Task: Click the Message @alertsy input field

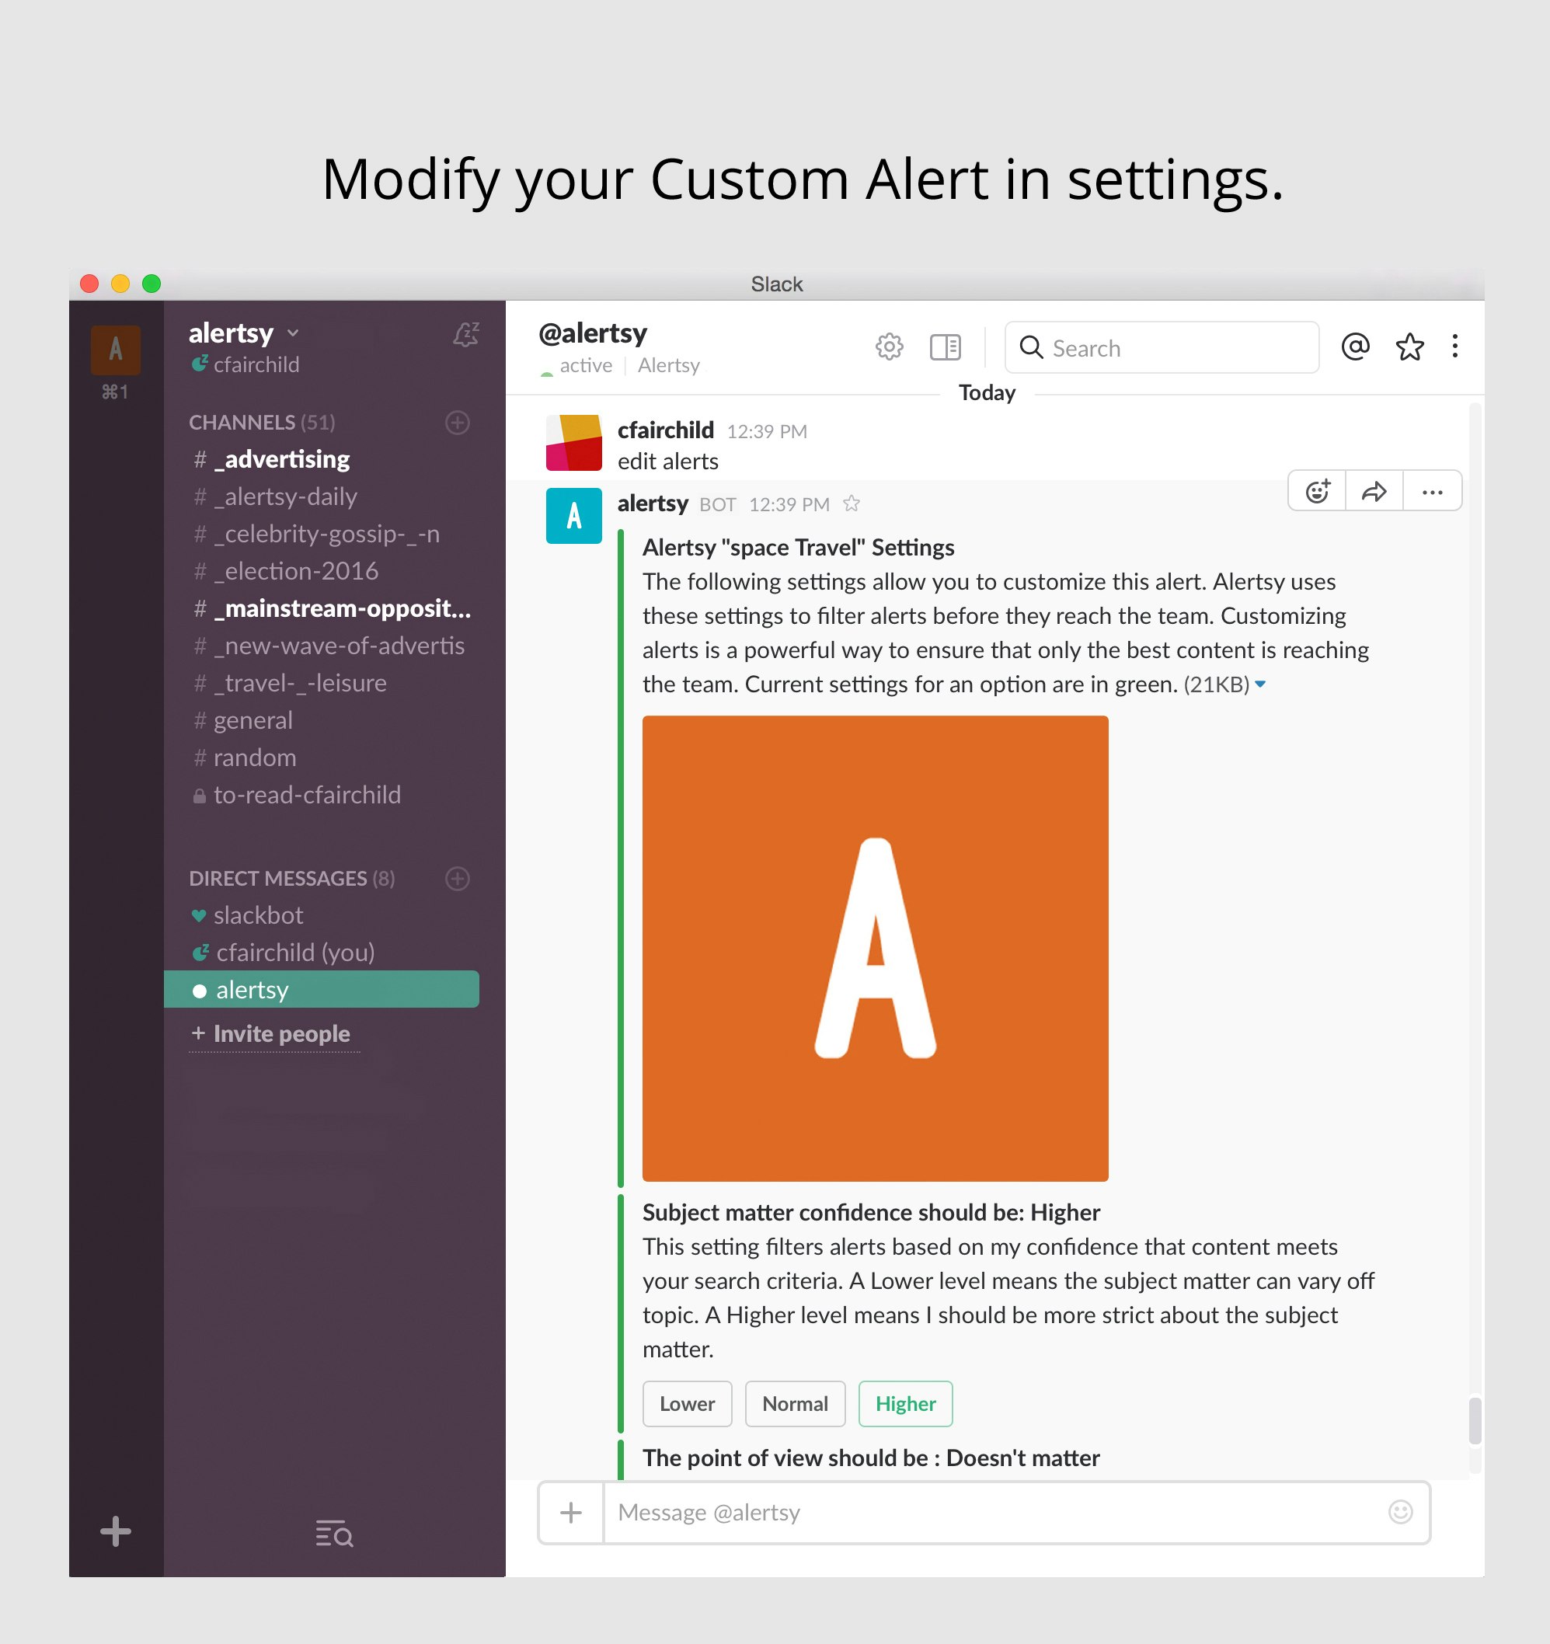Action: [x=910, y=1513]
